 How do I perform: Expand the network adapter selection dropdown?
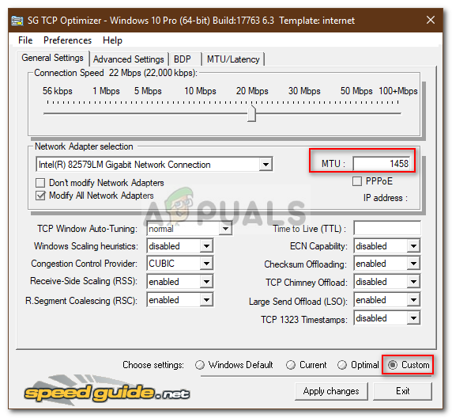click(266, 165)
